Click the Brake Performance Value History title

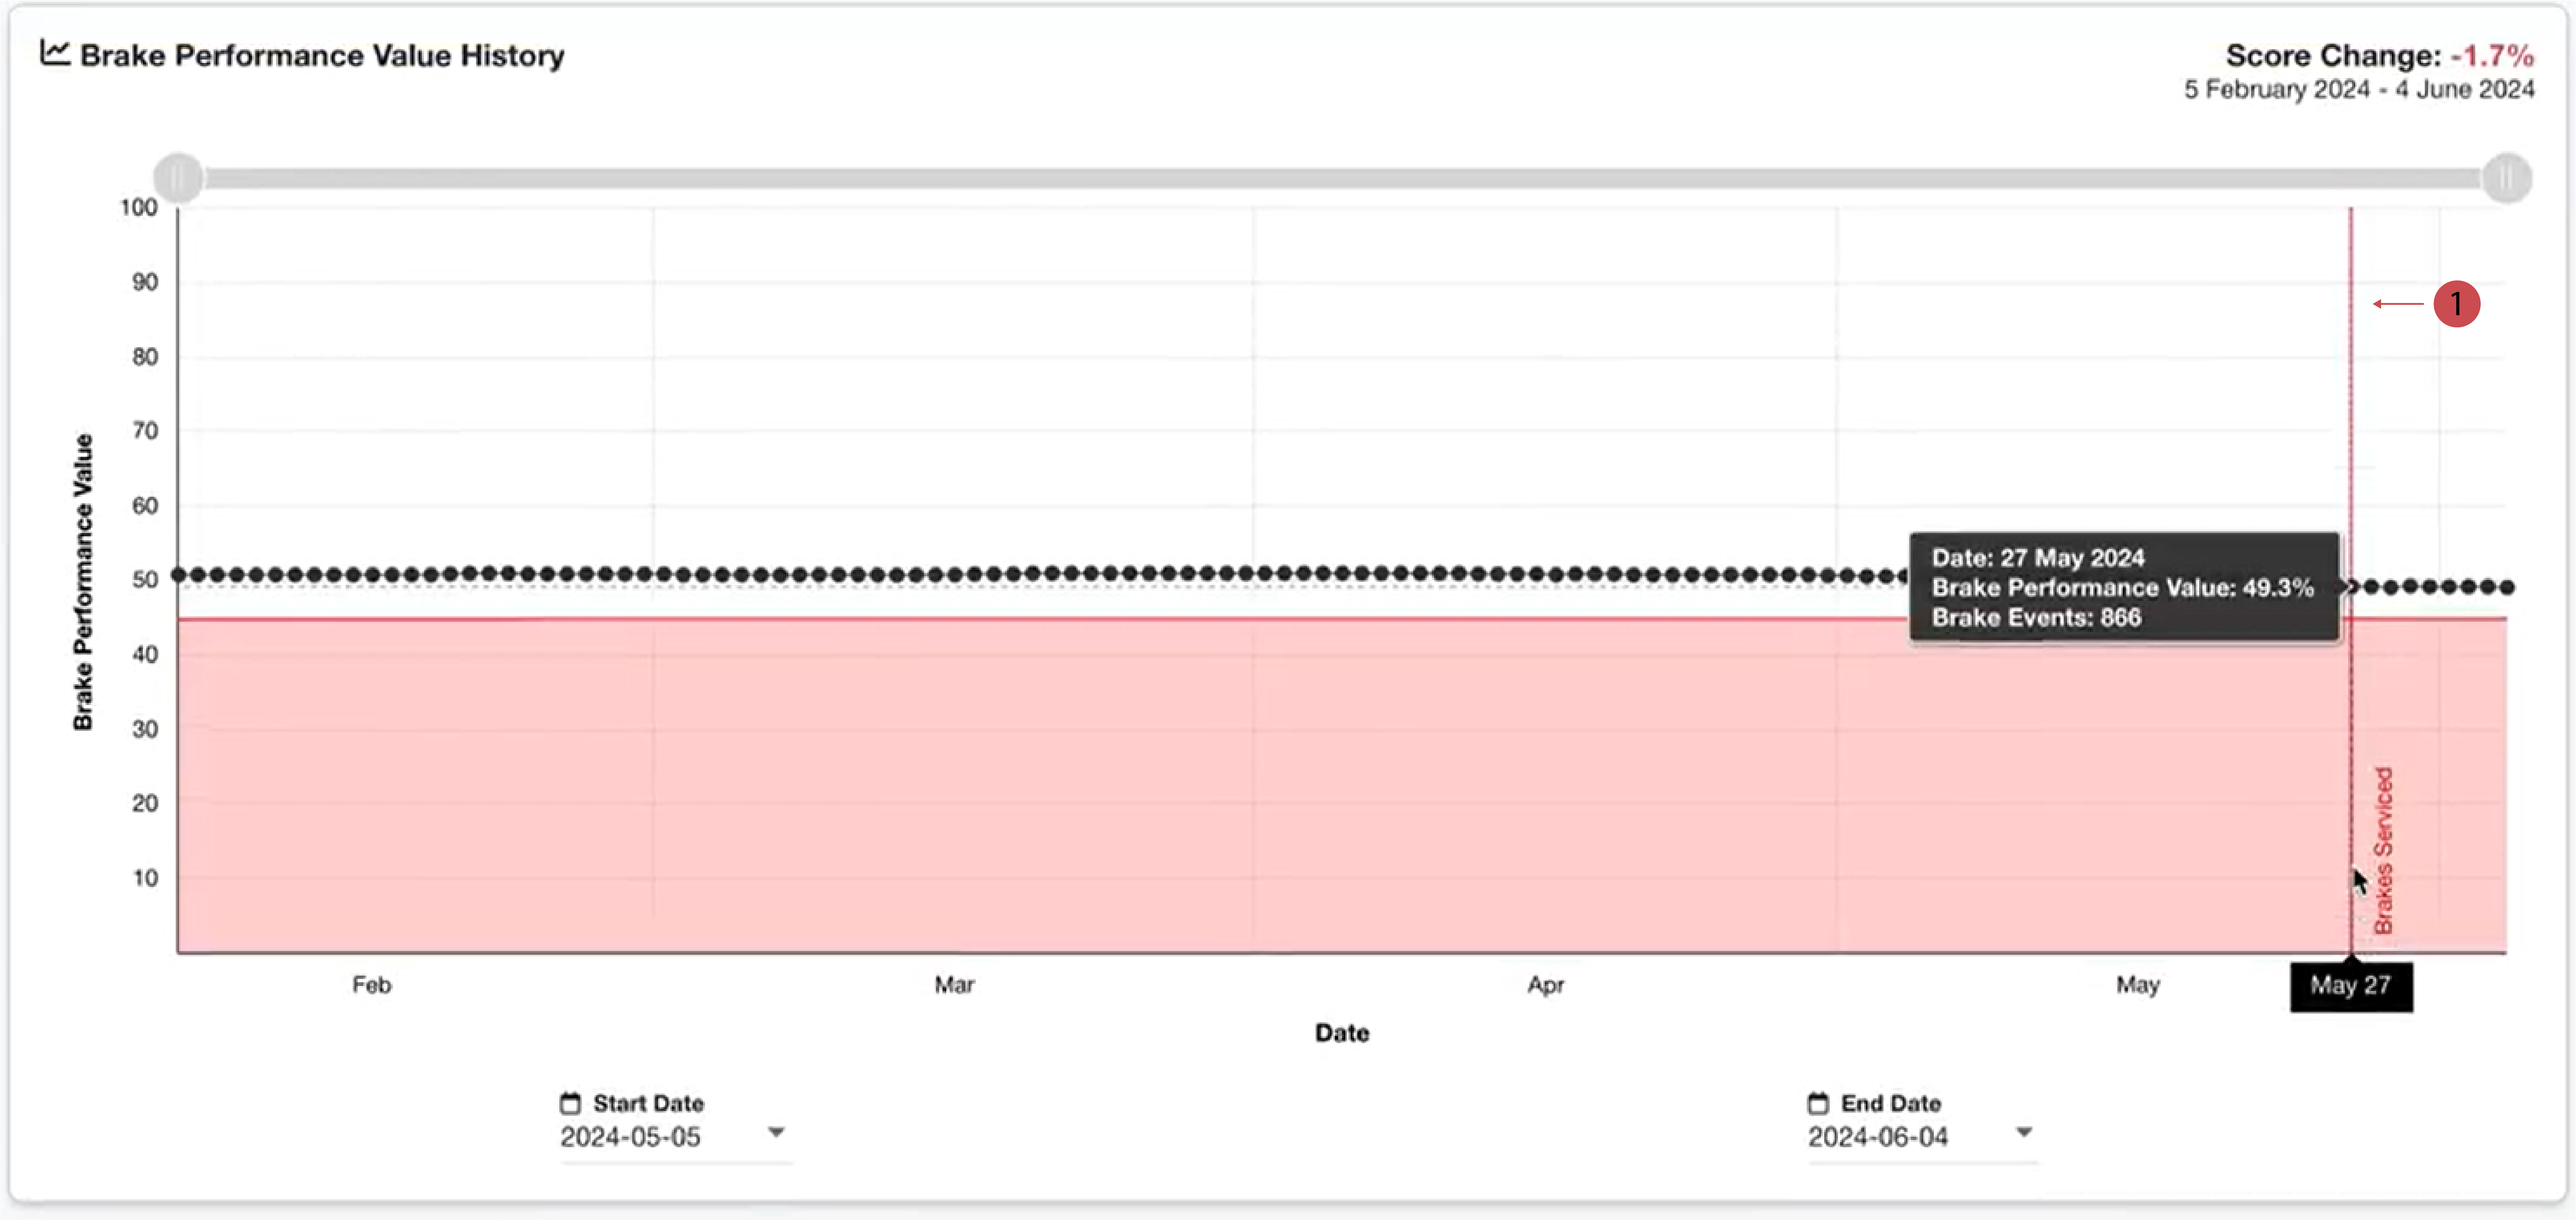tap(322, 55)
